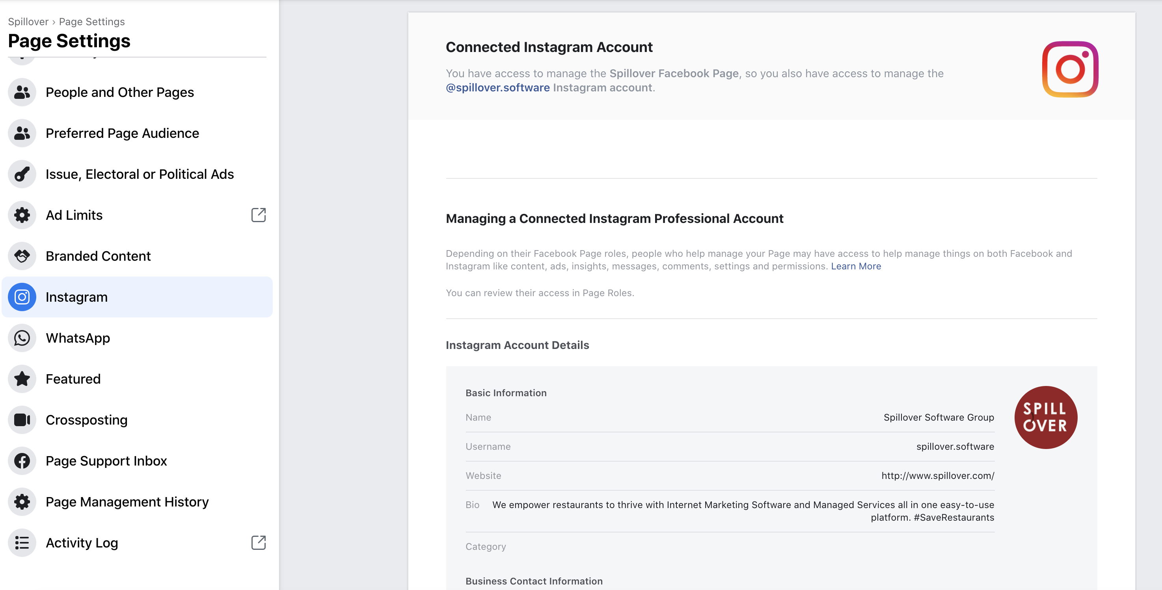The image size is (1162, 590).
Task: Open external link icon beside Activity Log
Action: coord(259,543)
